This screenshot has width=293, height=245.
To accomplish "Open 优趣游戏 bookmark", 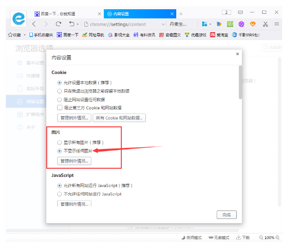I will [195, 35].
